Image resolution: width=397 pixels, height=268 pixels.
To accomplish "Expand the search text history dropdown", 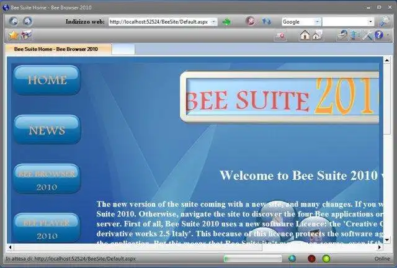I will click(x=370, y=22).
